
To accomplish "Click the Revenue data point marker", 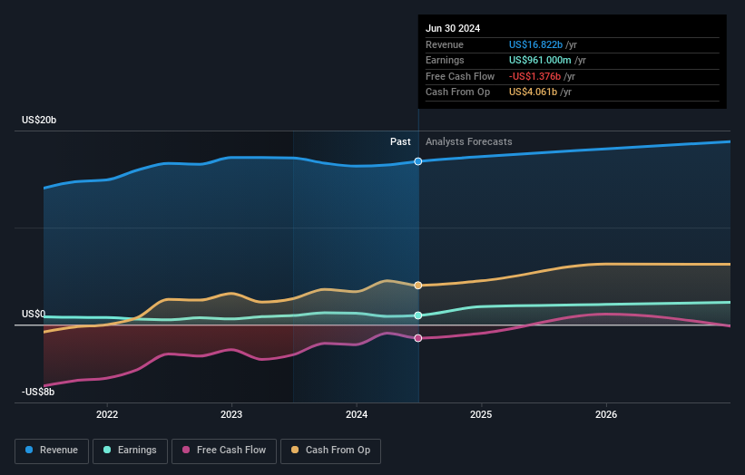I will 418,161.
